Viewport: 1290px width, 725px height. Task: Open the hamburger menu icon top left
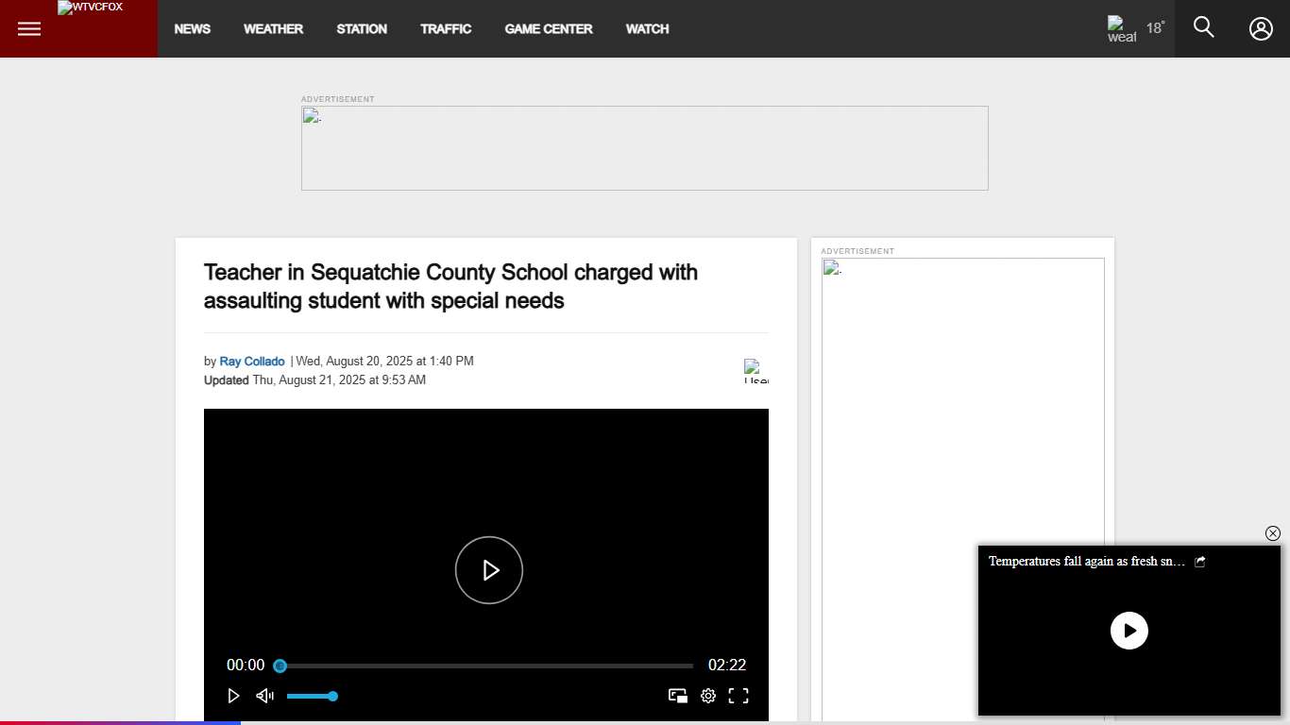tap(28, 28)
